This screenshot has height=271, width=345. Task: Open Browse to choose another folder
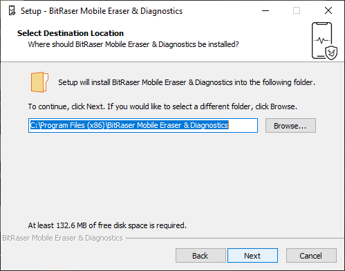click(x=290, y=126)
